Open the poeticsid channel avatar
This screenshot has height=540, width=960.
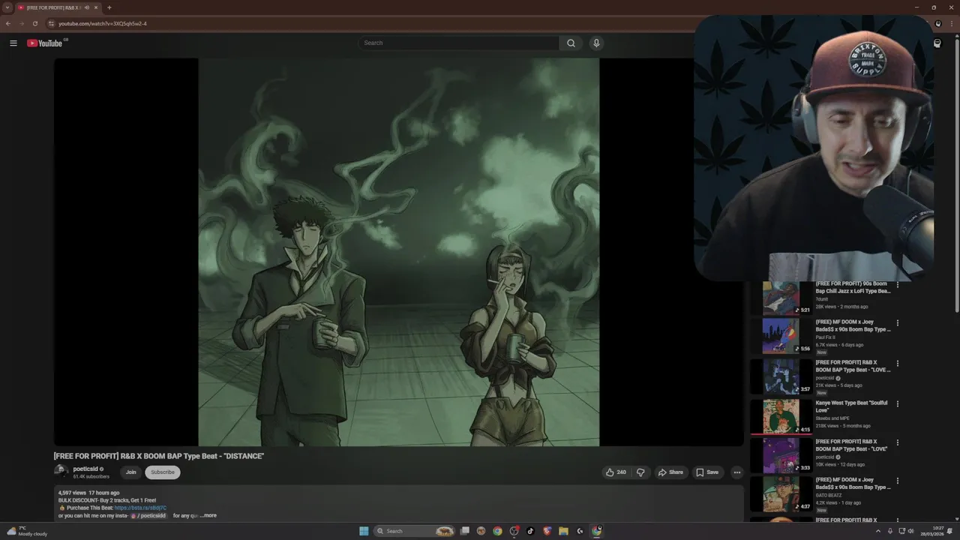click(61, 472)
